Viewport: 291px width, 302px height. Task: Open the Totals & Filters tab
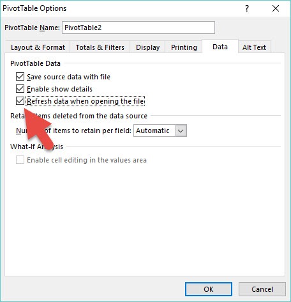(100, 47)
